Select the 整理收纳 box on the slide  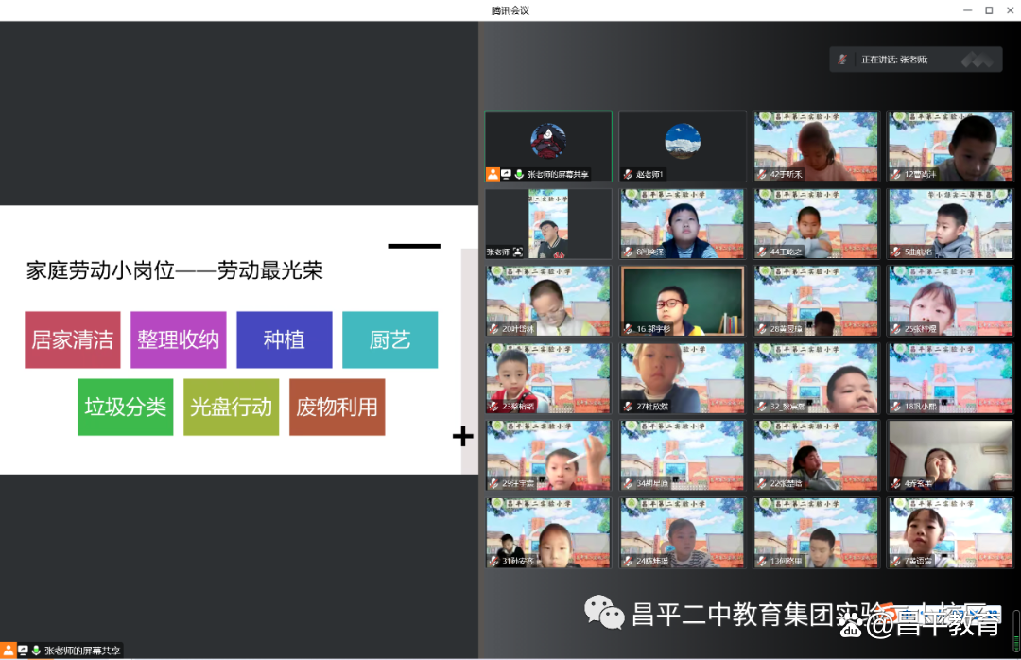tap(179, 339)
